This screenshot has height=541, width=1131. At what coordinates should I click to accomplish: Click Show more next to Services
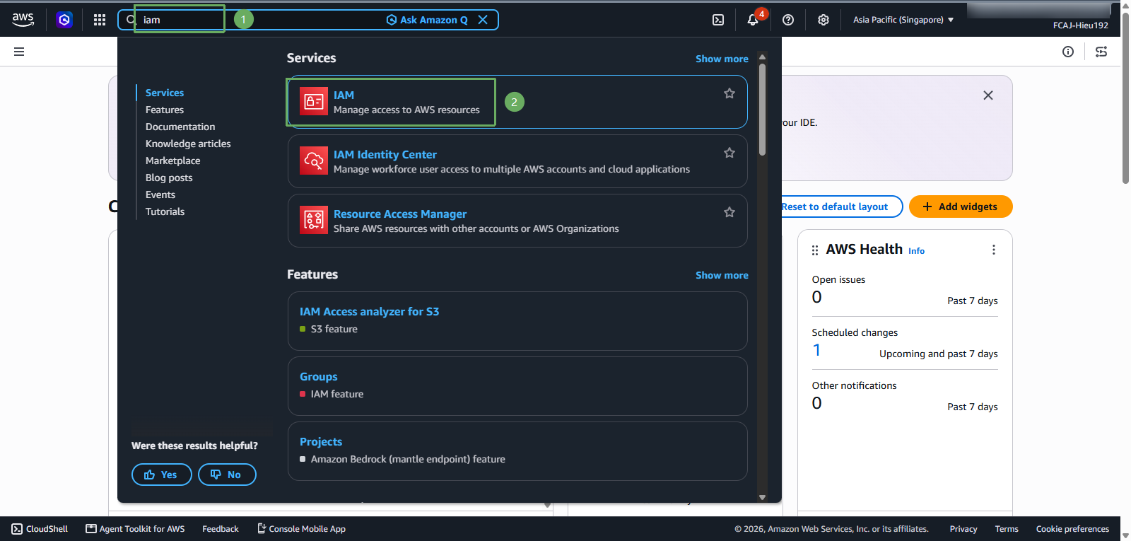pyautogui.click(x=722, y=59)
